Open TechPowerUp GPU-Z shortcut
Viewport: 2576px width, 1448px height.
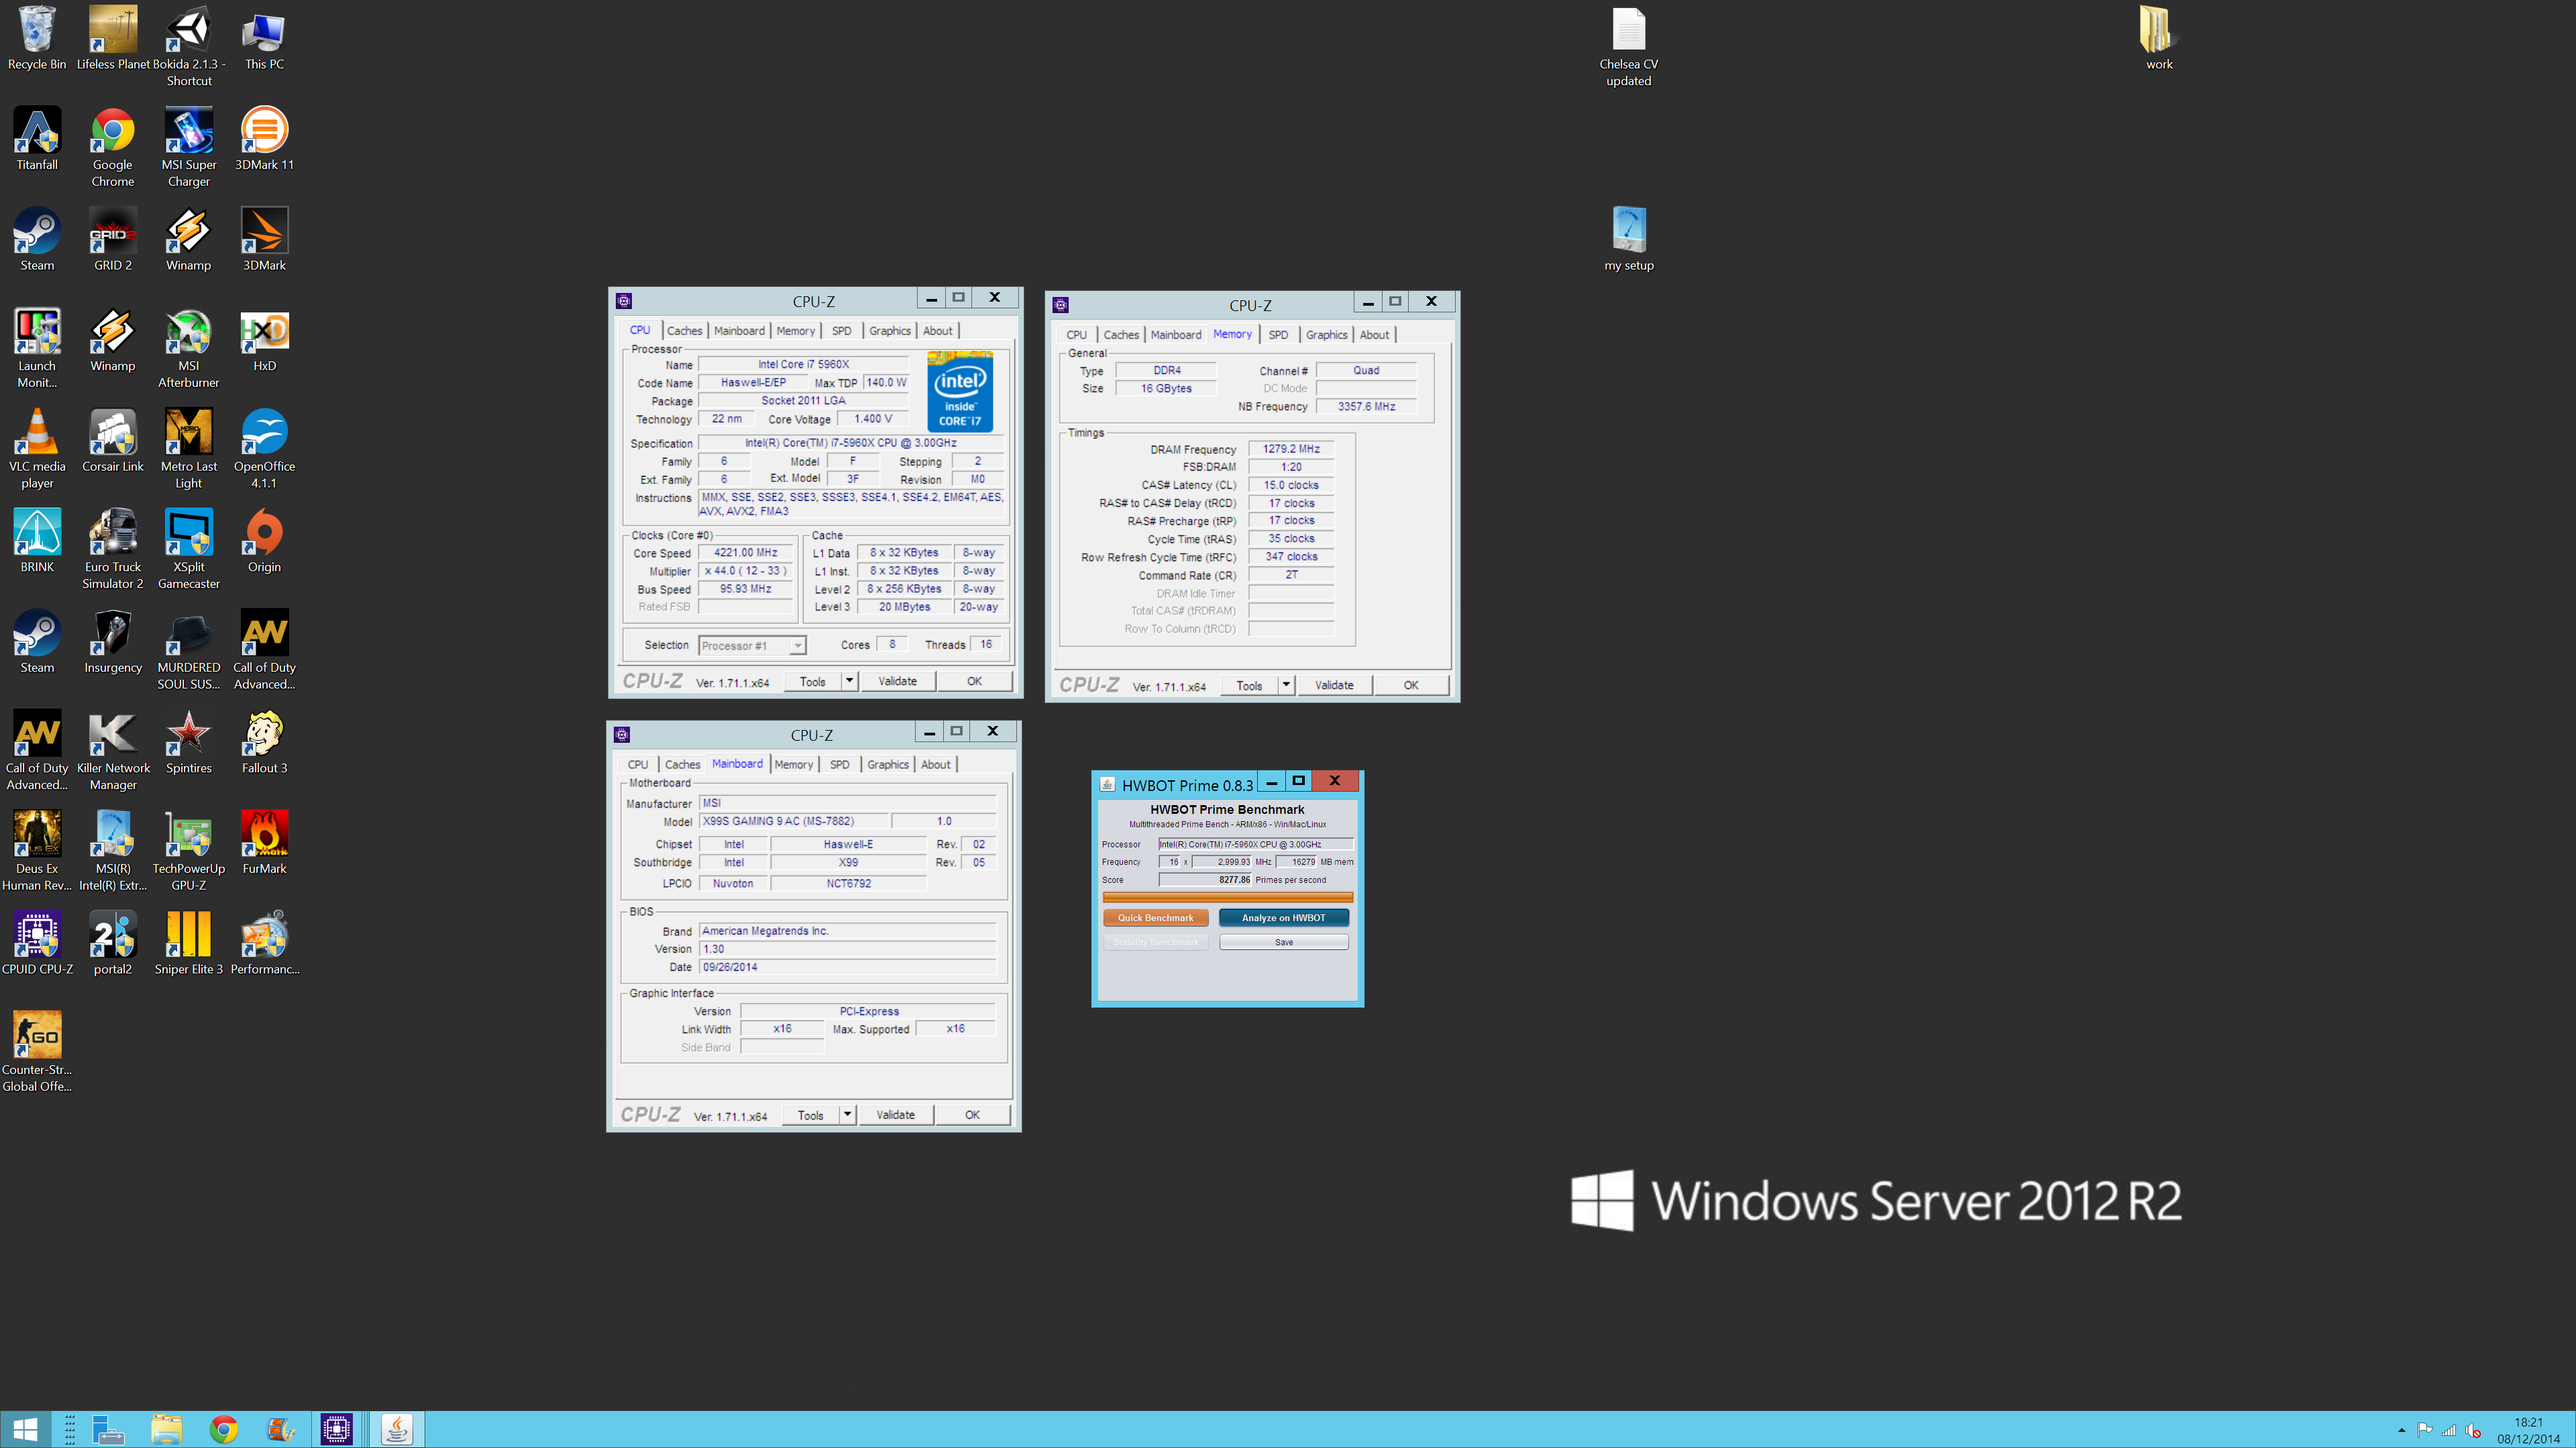(188, 851)
